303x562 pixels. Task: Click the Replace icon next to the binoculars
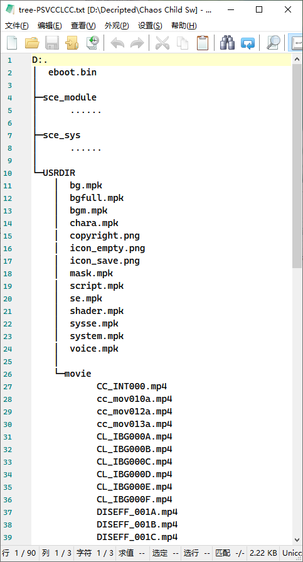coord(248,43)
